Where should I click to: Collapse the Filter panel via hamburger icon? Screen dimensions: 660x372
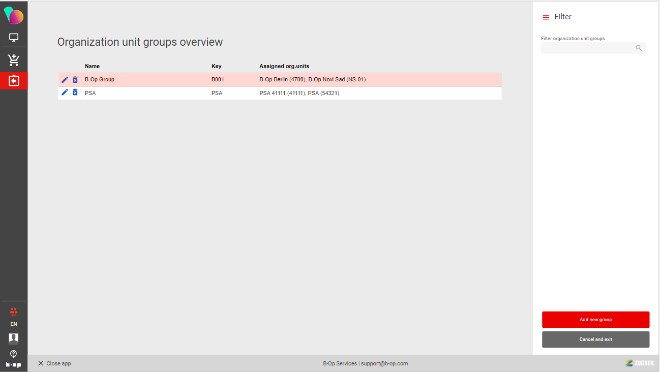pyautogui.click(x=546, y=17)
